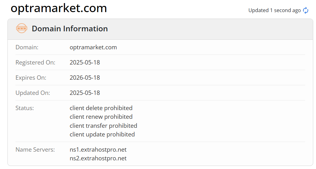Click the 'Status:' label
Viewport: 316px width, 169px height.
coord(24,108)
